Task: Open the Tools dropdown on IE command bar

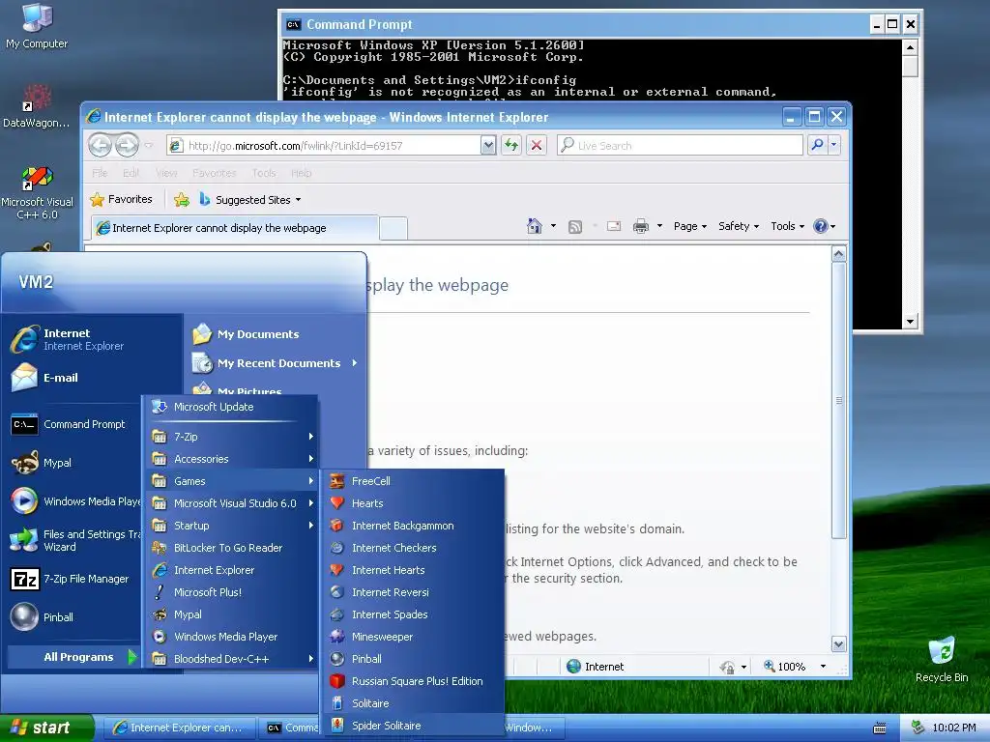Action: 787,226
